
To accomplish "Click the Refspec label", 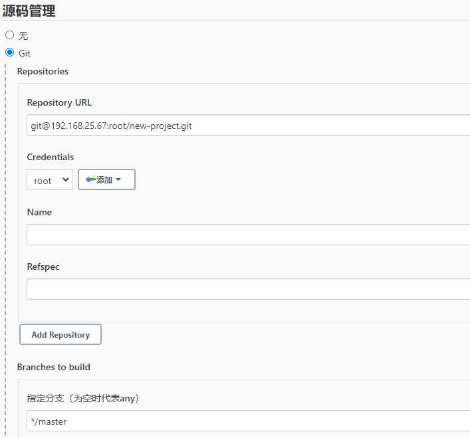I will [43, 267].
